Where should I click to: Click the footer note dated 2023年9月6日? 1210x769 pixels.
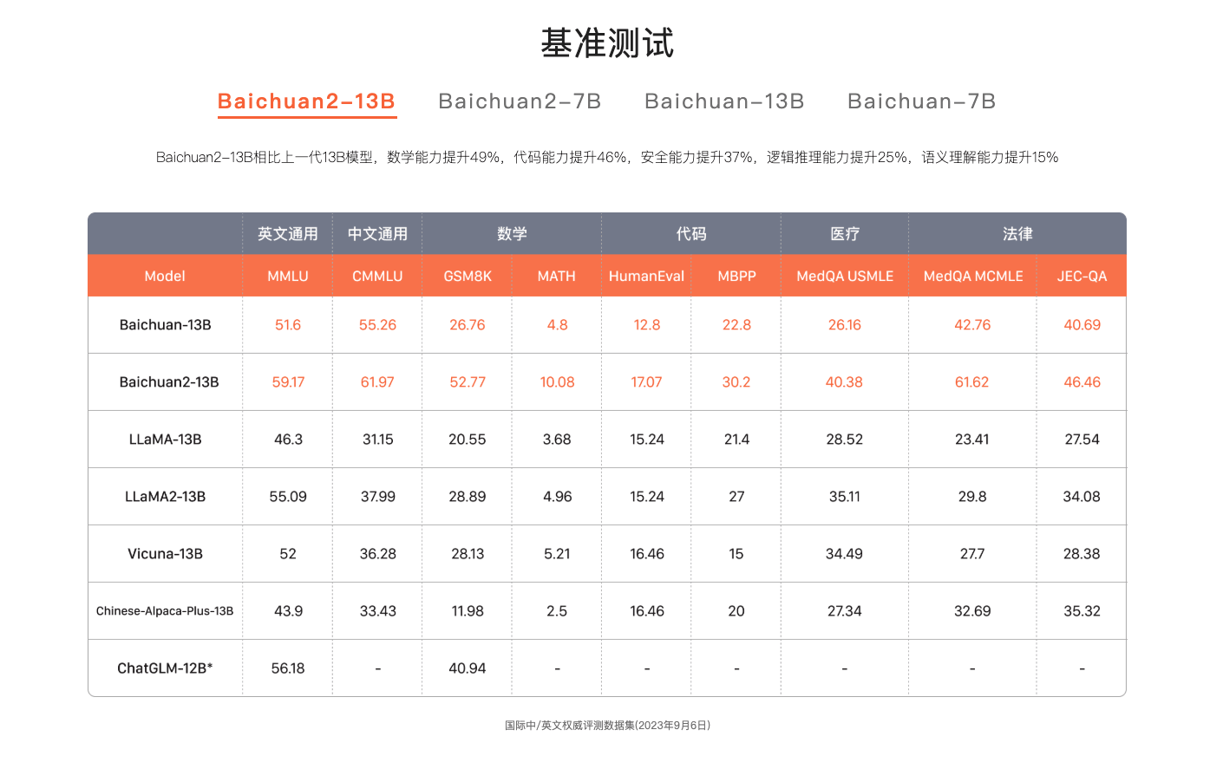click(x=607, y=725)
